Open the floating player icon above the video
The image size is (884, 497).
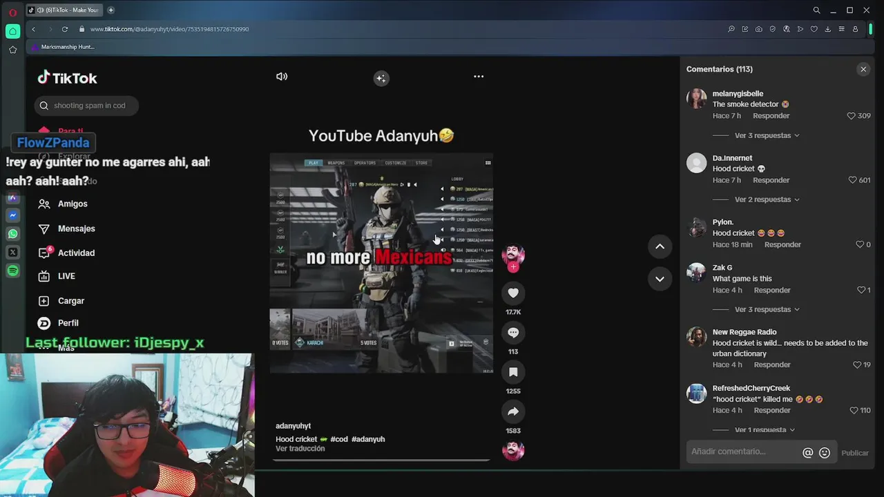[381, 78]
